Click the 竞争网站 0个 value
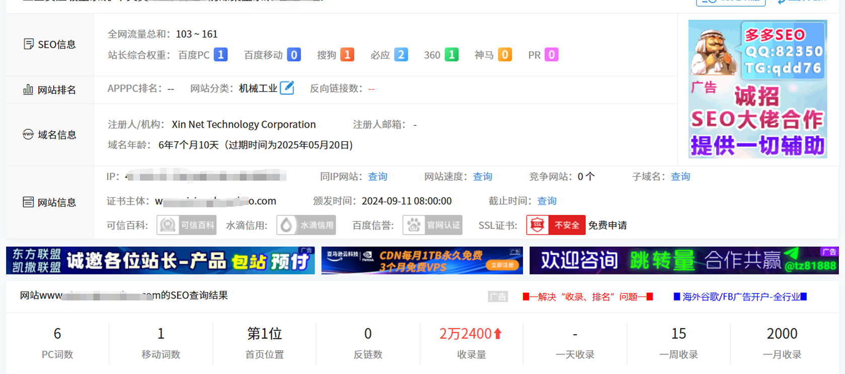This screenshot has width=845, height=374. point(586,176)
